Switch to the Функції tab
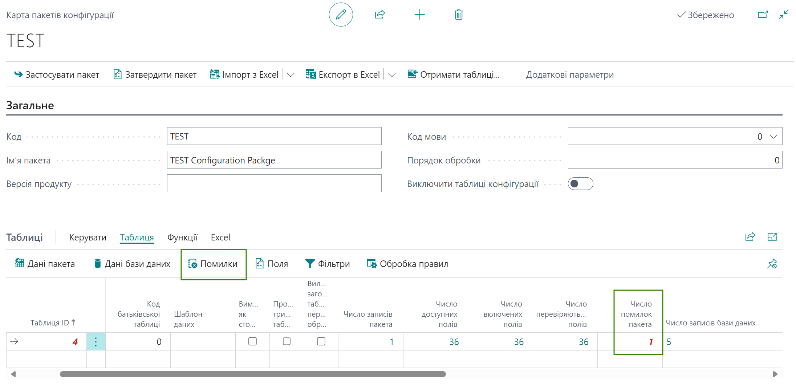Image resolution: width=796 pixels, height=385 pixels. pos(182,237)
